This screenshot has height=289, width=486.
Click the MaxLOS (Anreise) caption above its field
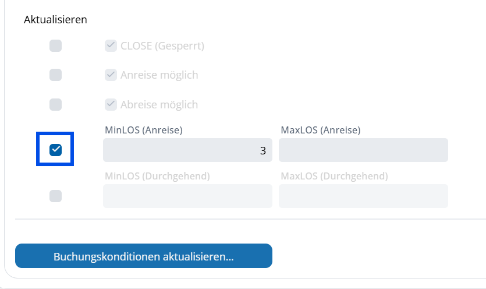[x=320, y=131]
